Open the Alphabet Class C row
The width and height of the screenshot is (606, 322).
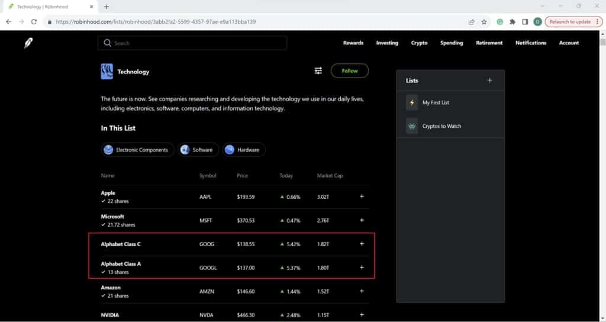(235, 244)
